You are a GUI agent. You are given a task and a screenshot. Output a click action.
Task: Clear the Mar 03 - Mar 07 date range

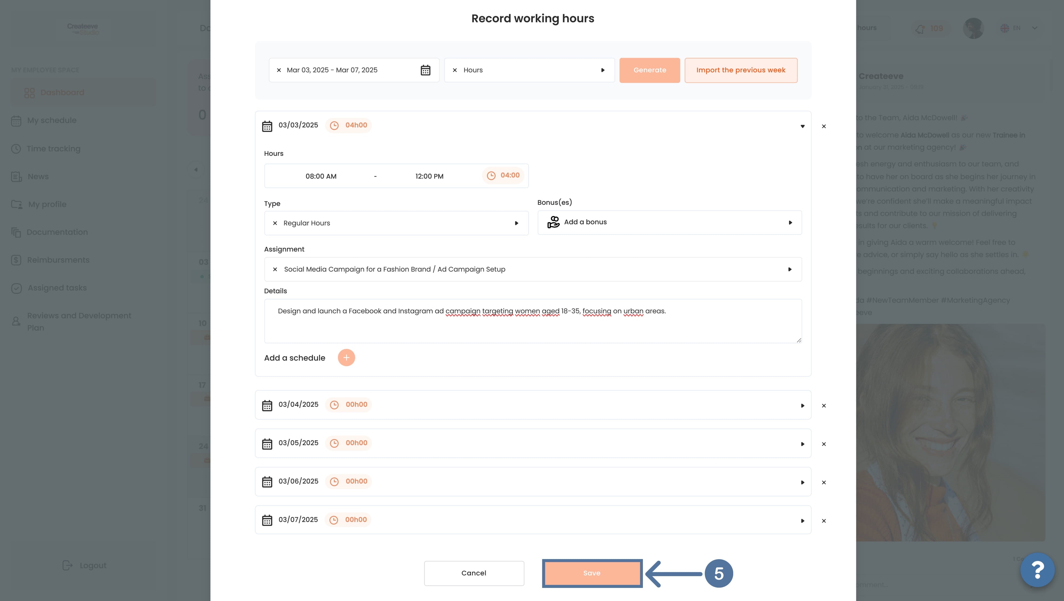(x=279, y=70)
